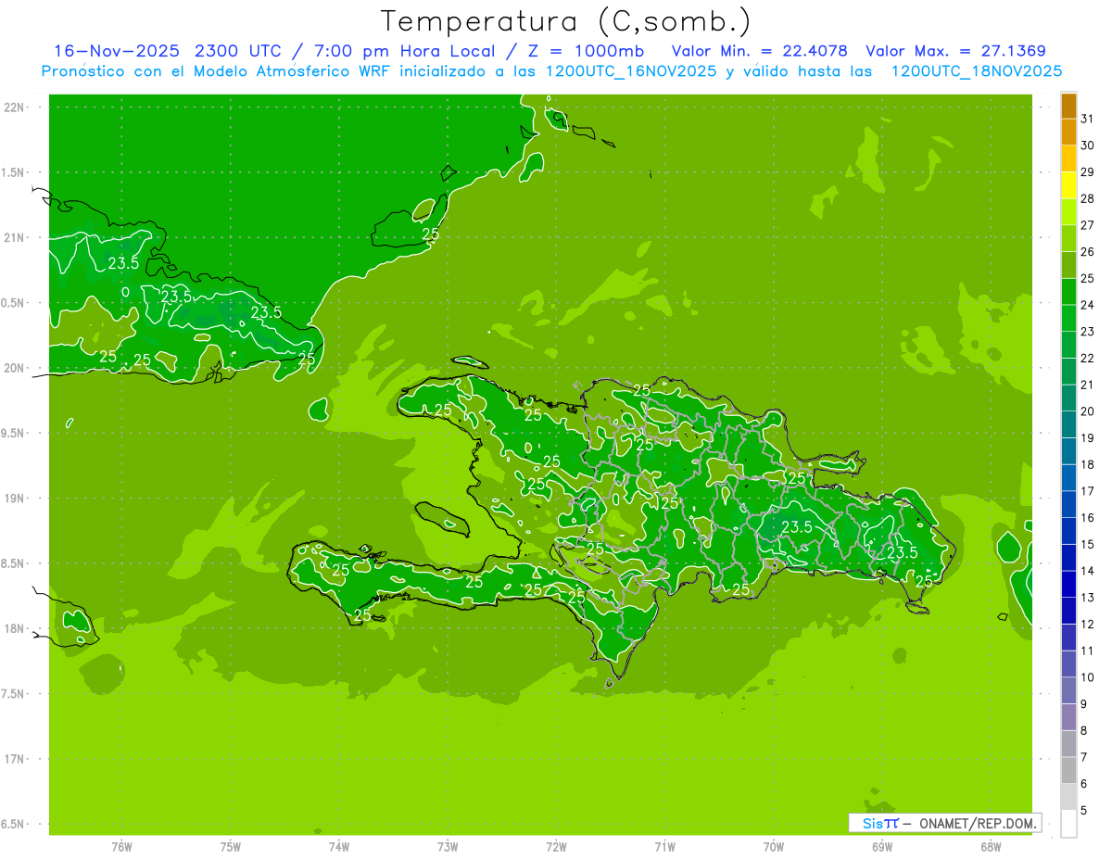Screen dimensions: 1112x859
Task: Click the dark orange swatch above 31
Action: coord(1068,106)
